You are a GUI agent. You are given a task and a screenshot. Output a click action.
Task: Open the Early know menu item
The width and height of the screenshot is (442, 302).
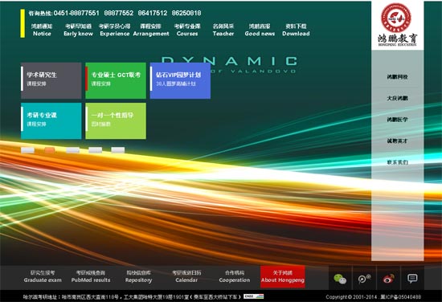[x=79, y=30]
